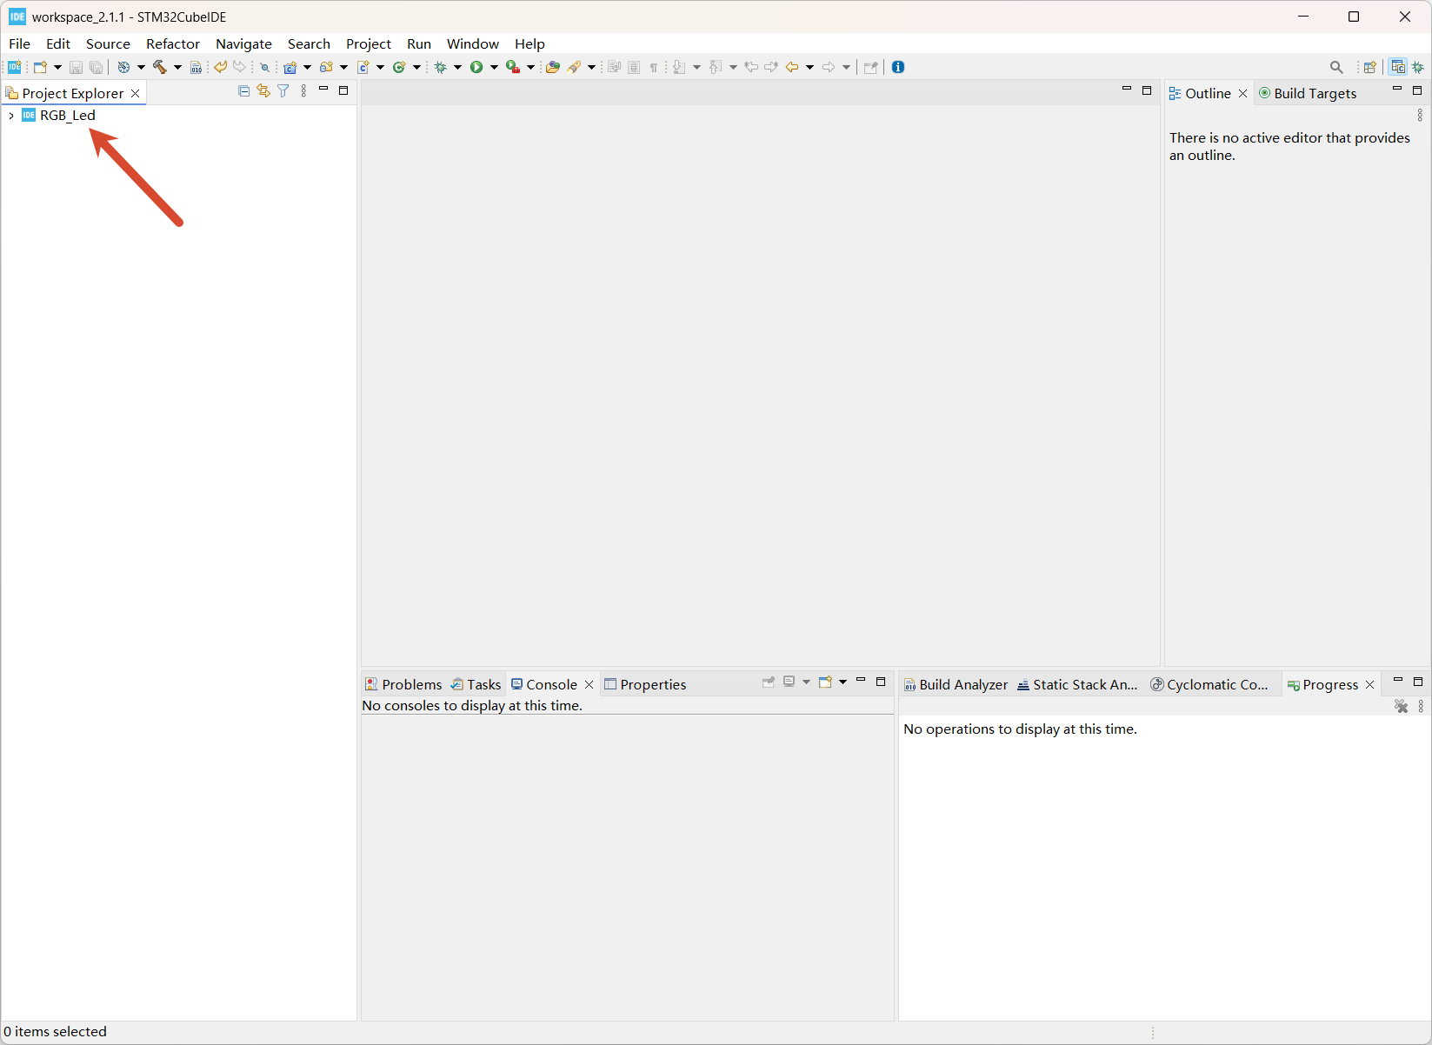Open the STM32 IDE info center icon
Image resolution: width=1432 pixels, height=1045 pixels.
15,67
